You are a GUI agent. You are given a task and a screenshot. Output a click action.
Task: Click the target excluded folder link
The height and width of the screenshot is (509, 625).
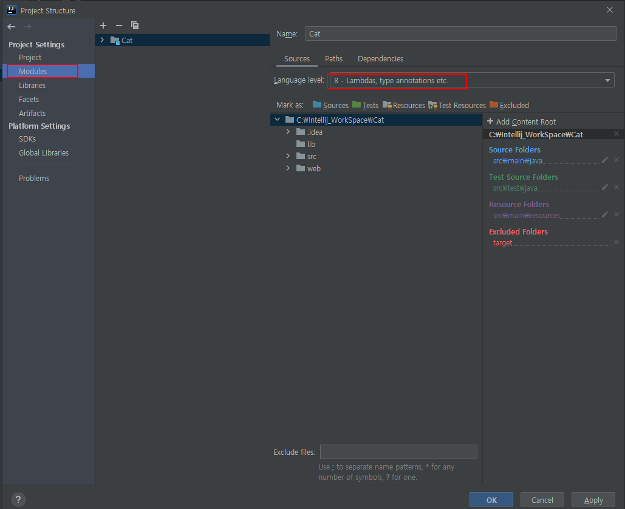click(502, 243)
